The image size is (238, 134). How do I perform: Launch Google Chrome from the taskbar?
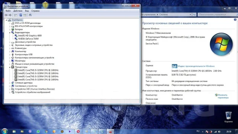46,131
